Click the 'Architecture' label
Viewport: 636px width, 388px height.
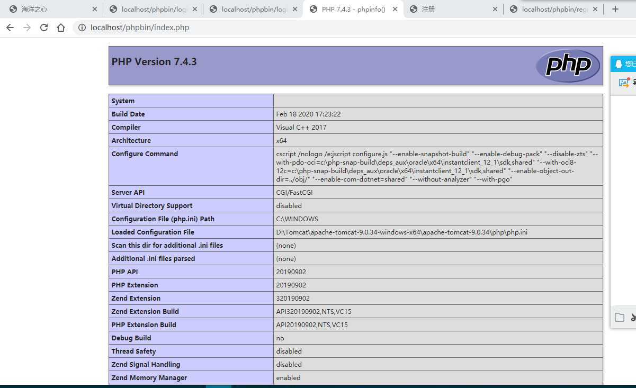131,140
